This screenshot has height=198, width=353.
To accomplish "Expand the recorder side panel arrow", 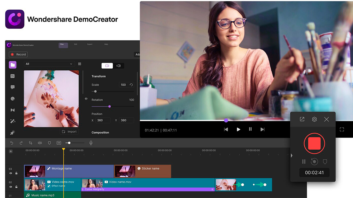I will click(x=291, y=155).
